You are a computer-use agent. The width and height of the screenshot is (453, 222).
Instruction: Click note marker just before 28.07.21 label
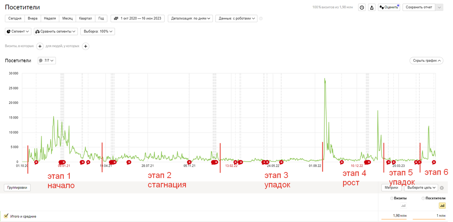(x=129, y=163)
